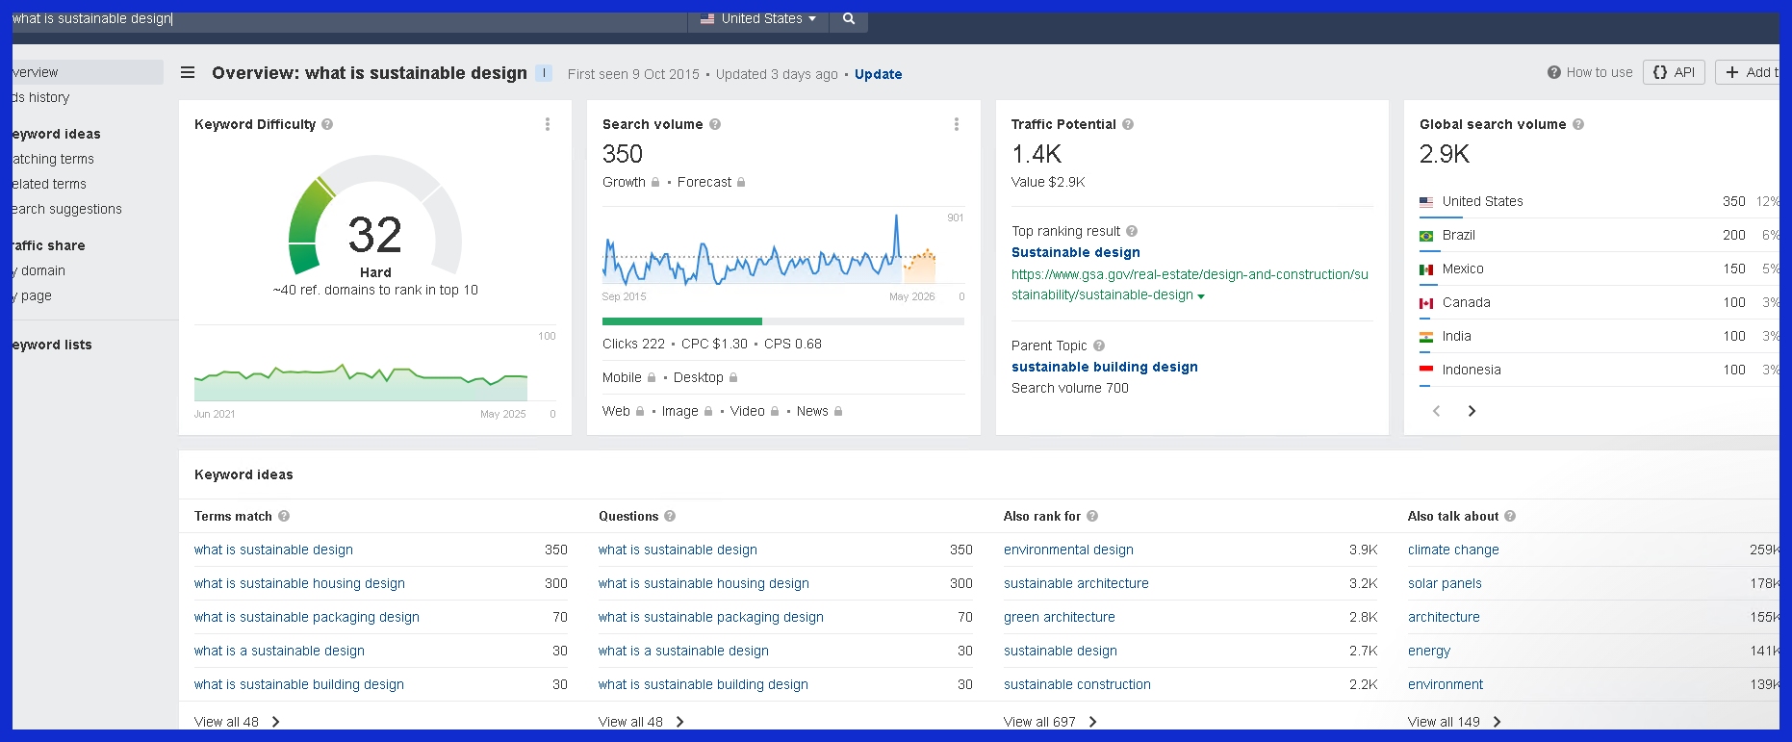
Task: Click the locked Mobile option
Action: (629, 377)
